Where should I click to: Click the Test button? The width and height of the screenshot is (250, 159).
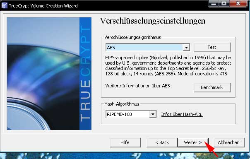[212, 47]
